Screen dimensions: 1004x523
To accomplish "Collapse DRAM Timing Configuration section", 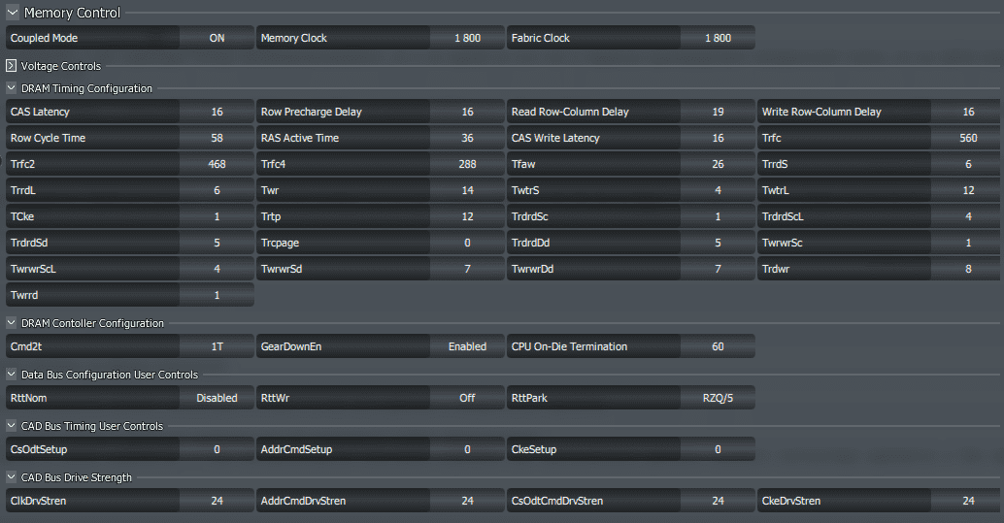I will (12, 88).
